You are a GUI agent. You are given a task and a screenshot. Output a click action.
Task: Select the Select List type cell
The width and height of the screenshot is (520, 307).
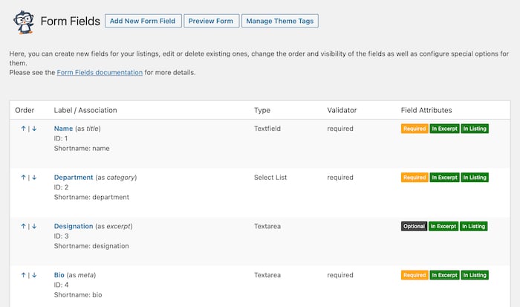[x=270, y=177]
